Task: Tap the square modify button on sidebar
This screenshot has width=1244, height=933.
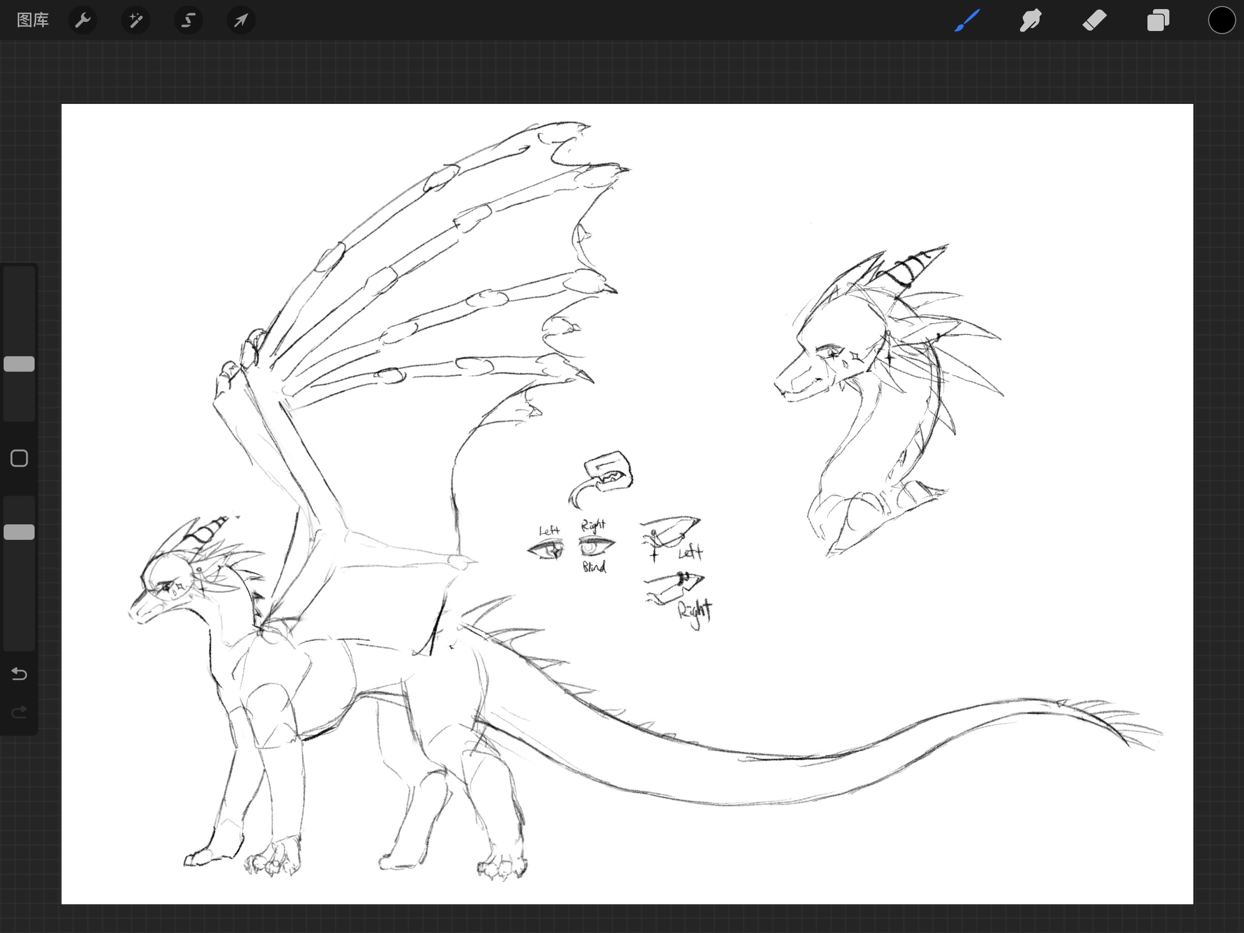Action: pos(19,458)
